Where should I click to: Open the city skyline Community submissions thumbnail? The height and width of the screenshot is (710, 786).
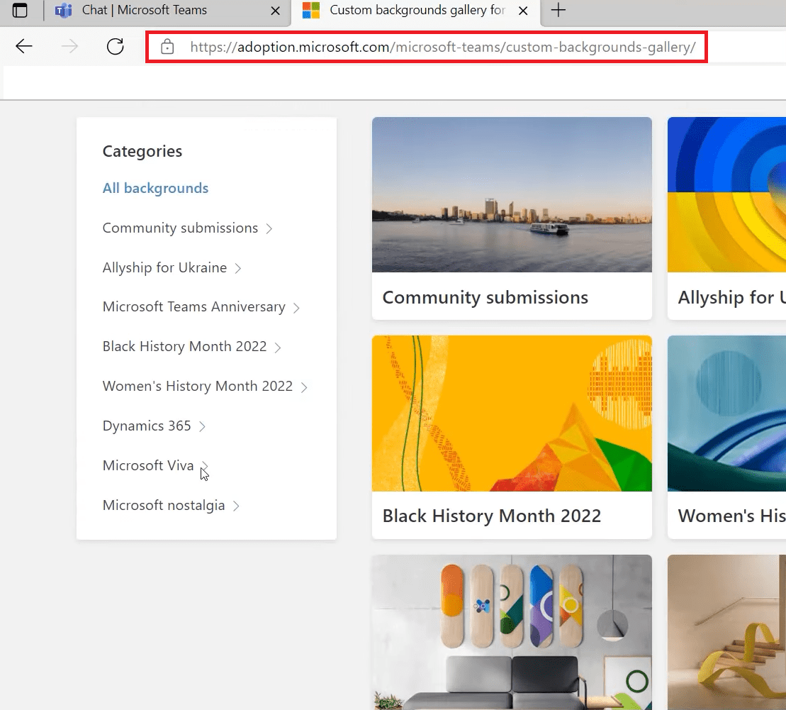pyautogui.click(x=512, y=194)
